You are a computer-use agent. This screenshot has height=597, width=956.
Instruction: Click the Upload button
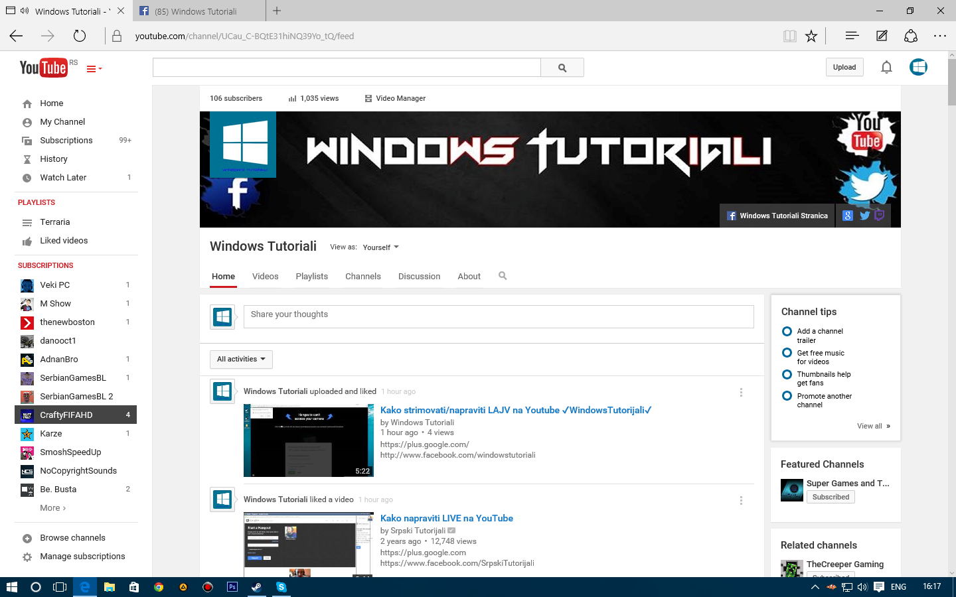pos(844,67)
